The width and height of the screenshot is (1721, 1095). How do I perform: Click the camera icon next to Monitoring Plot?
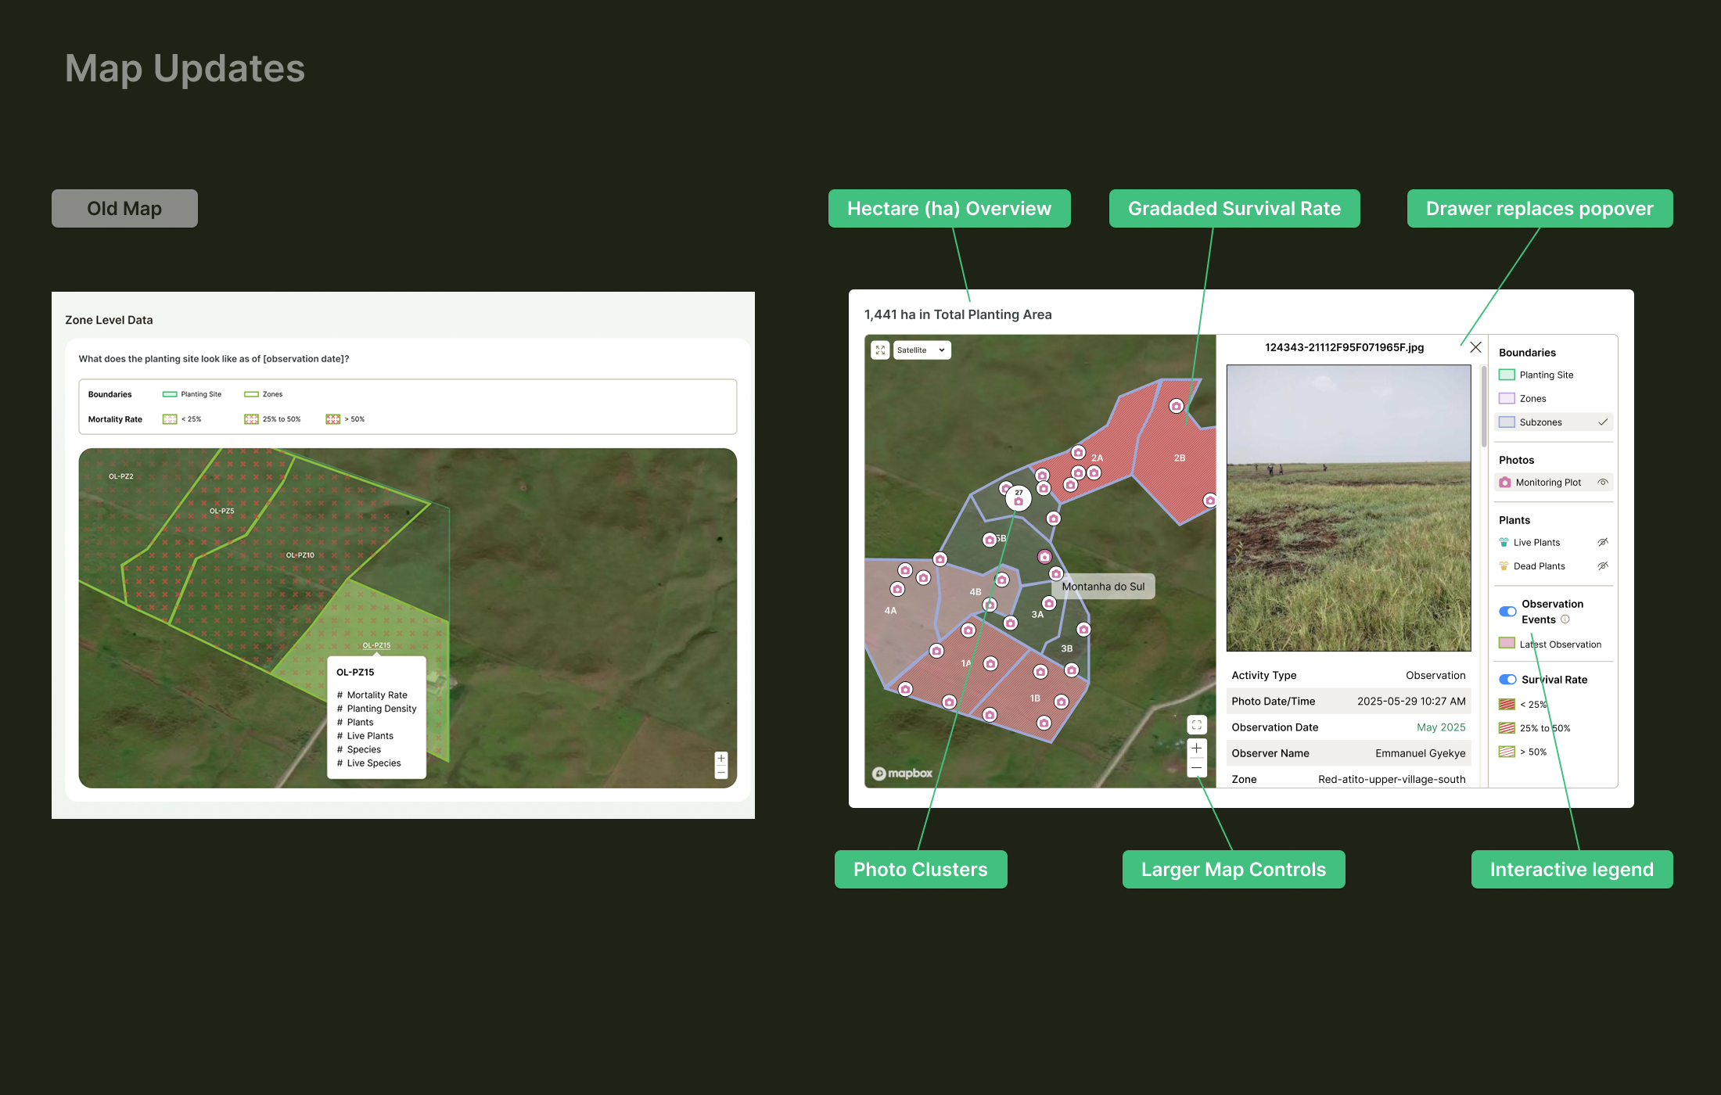1505,482
